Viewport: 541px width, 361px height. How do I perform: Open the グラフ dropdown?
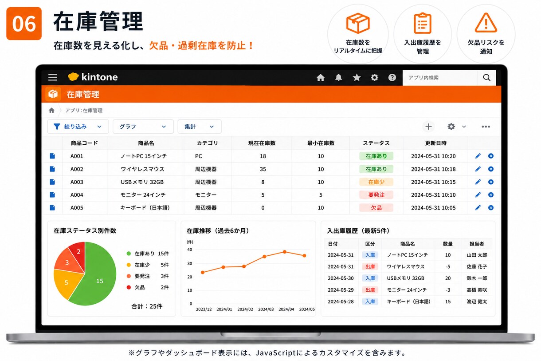coord(143,127)
